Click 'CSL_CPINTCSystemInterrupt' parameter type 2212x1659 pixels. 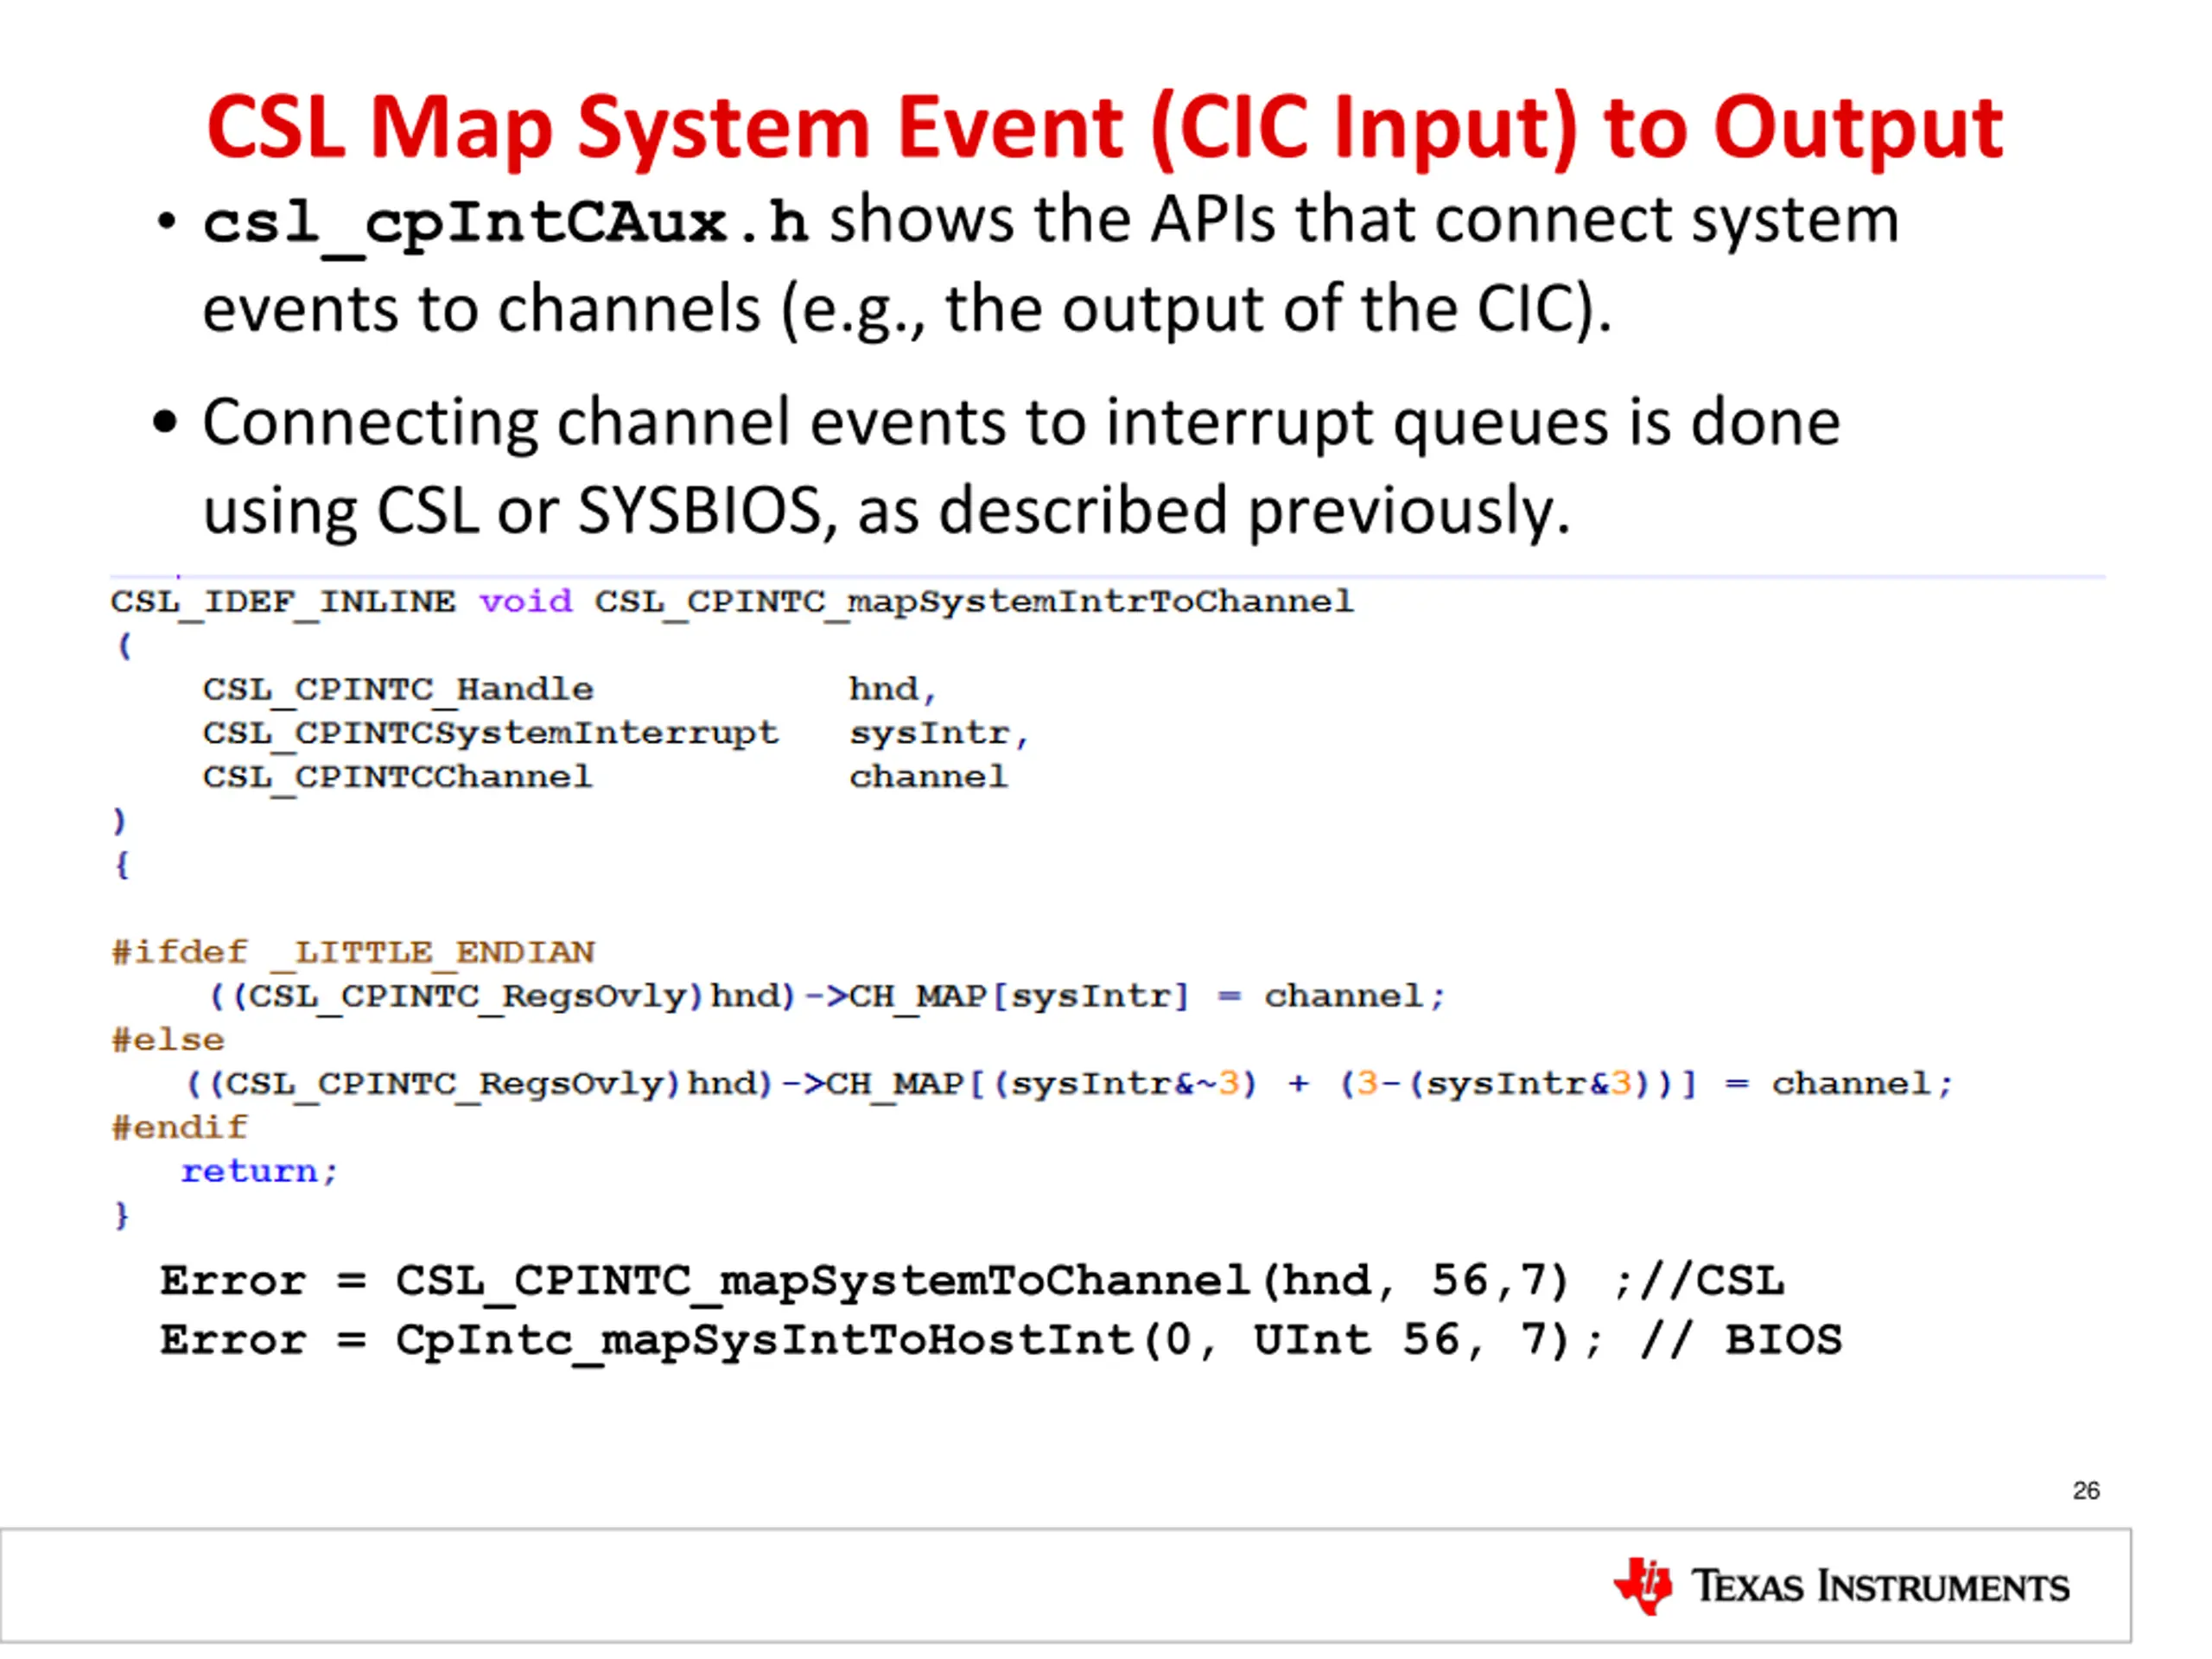tap(490, 734)
